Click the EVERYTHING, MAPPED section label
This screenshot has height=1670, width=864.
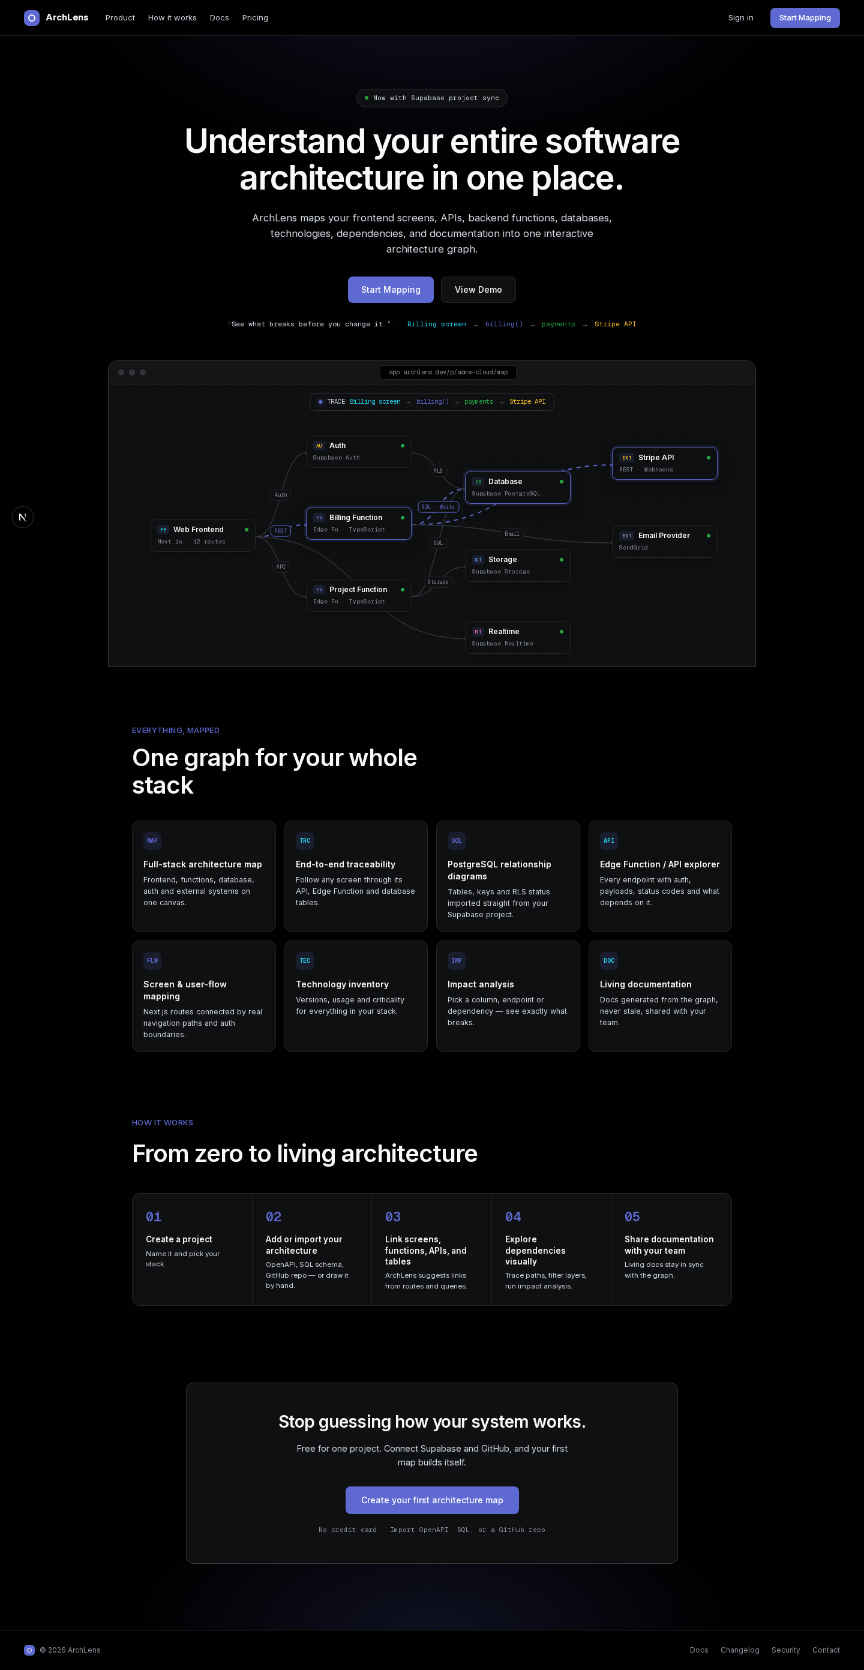[x=176, y=731]
